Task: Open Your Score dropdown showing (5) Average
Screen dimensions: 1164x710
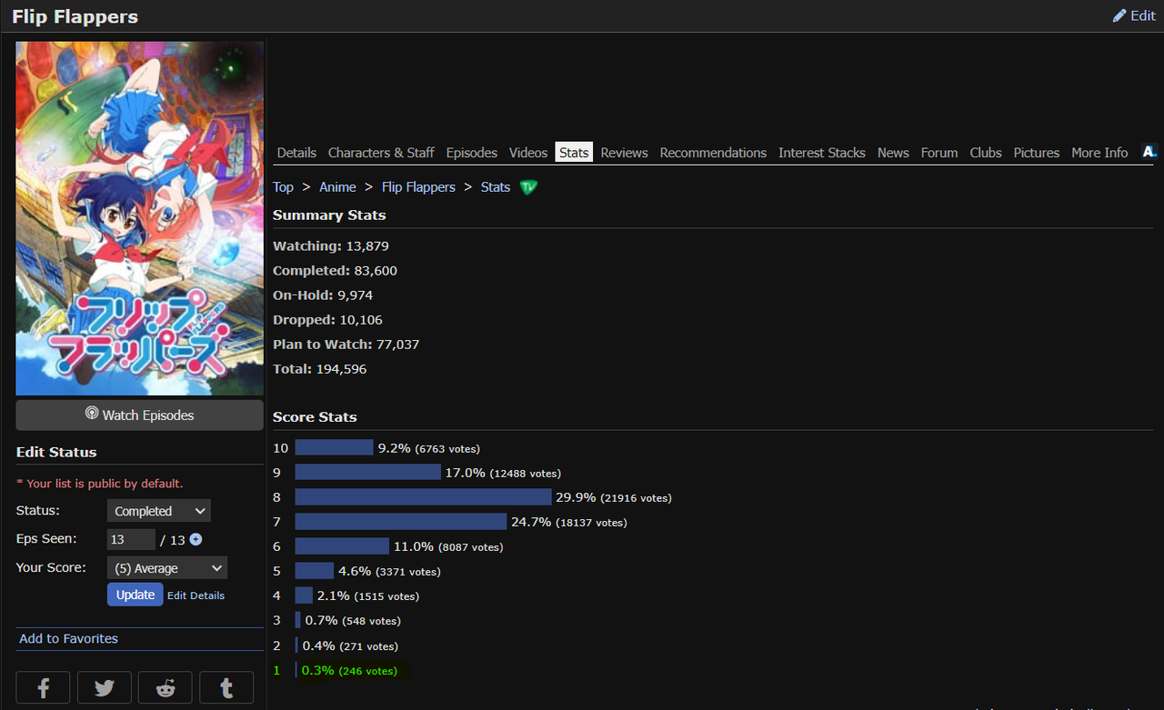Action: tap(167, 568)
